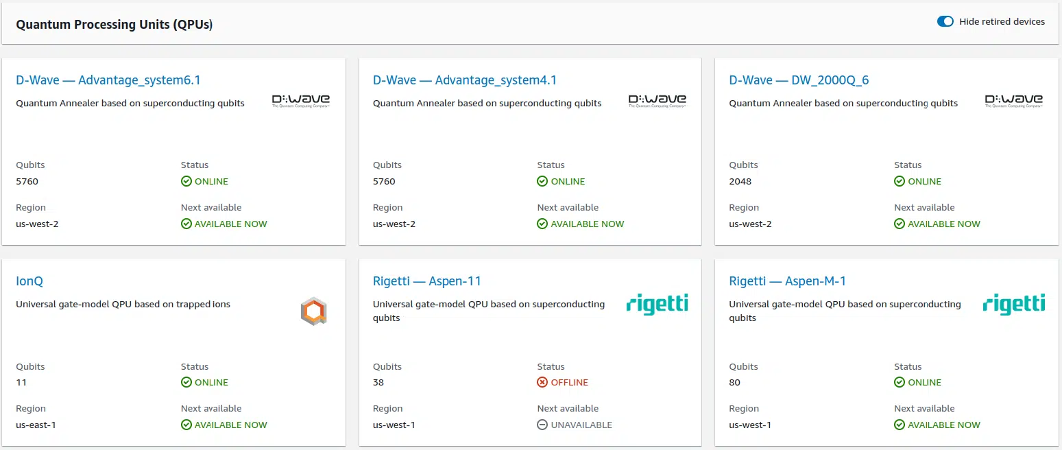
Task: Select AVAILABLE NOW text on IonQ card
Action: click(x=231, y=425)
